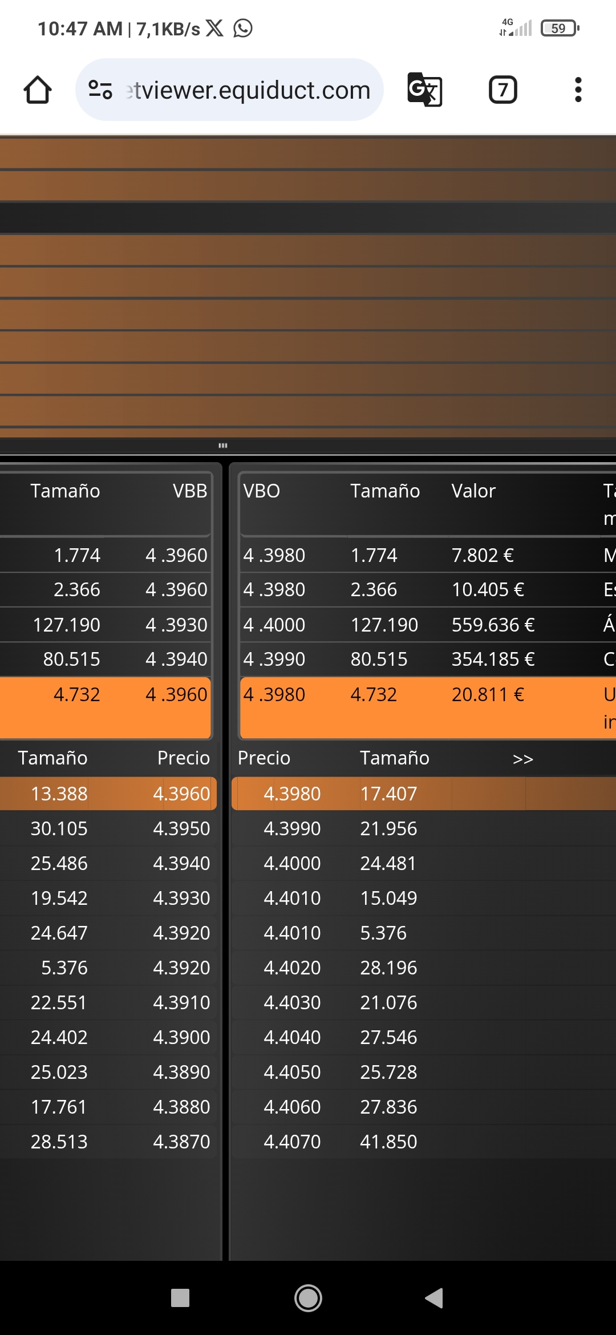Image resolution: width=616 pixels, height=1335 pixels.
Task: Select orange VBO row valued 20.811 €
Action: coord(428,707)
